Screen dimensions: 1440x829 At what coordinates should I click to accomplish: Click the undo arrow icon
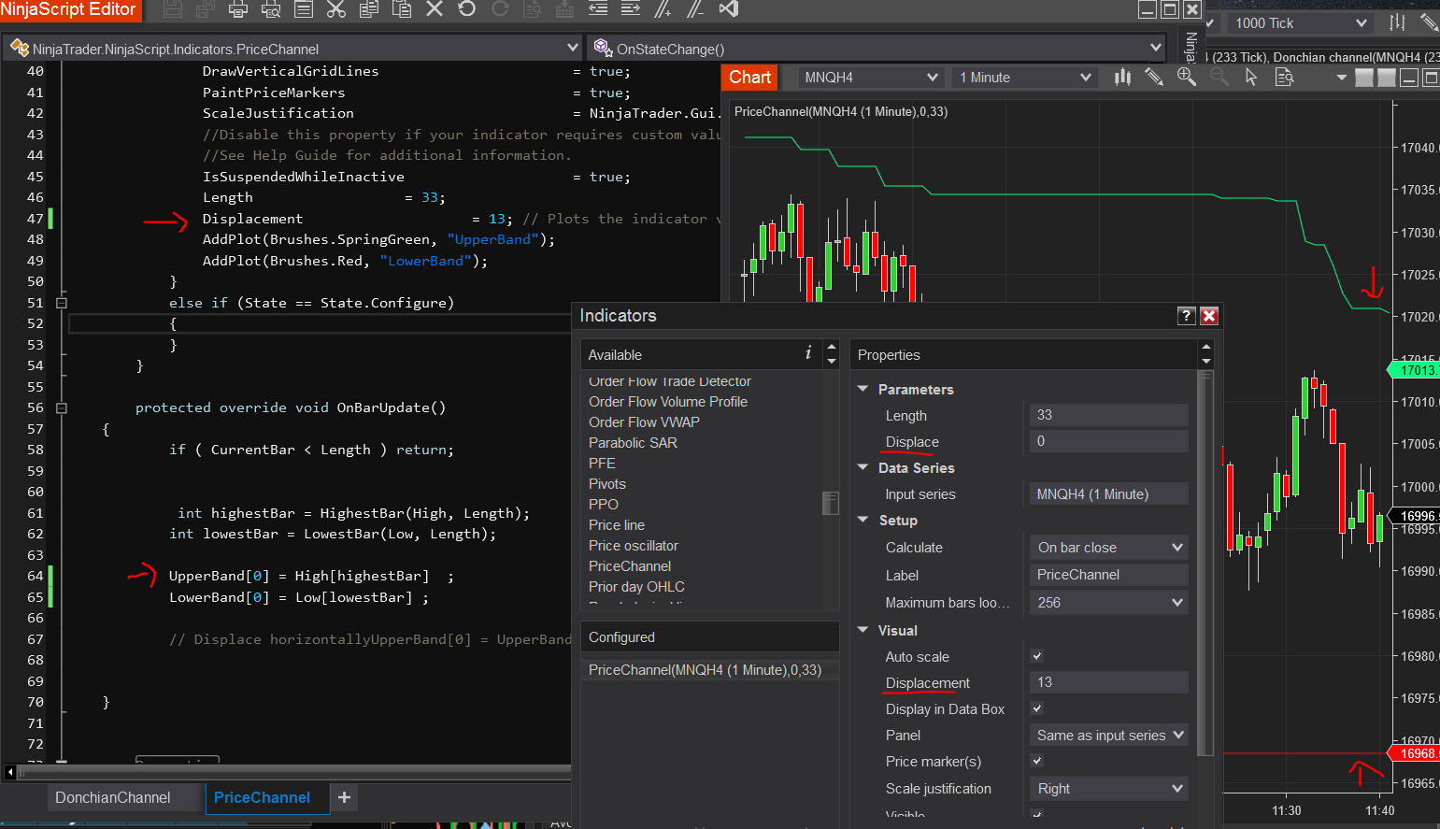click(x=467, y=9)
